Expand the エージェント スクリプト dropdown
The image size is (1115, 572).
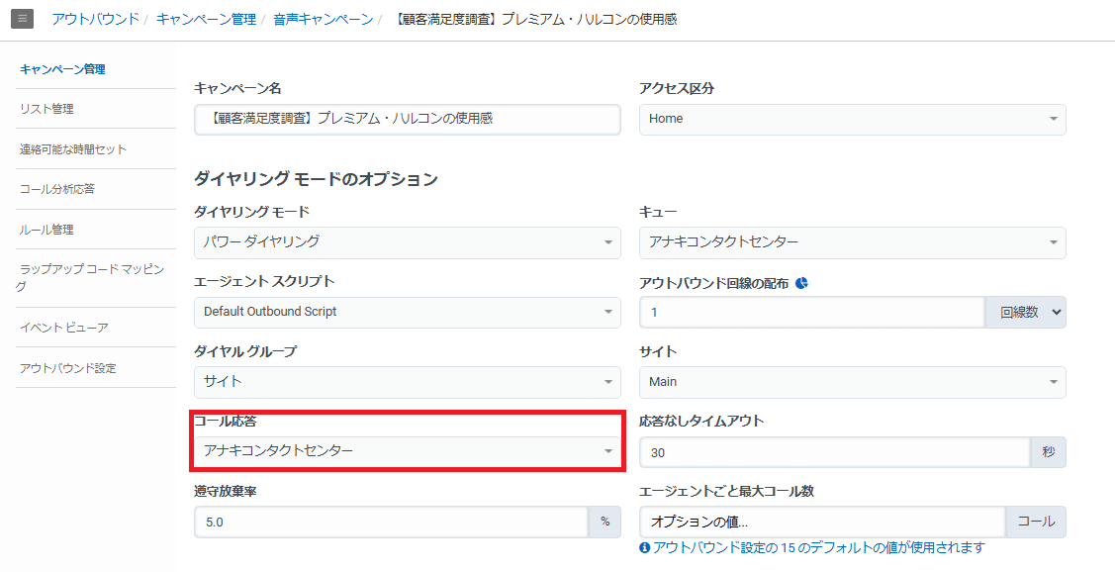tap(407, 313)
